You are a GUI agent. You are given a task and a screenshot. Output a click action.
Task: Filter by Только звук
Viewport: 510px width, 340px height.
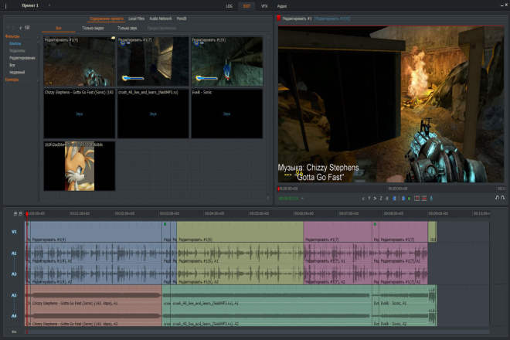coord(127,28)
